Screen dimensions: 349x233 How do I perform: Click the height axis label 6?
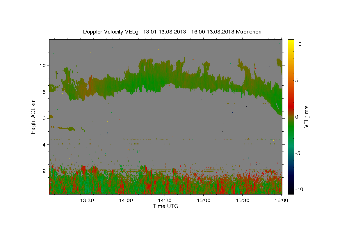(x=44, y=118)
